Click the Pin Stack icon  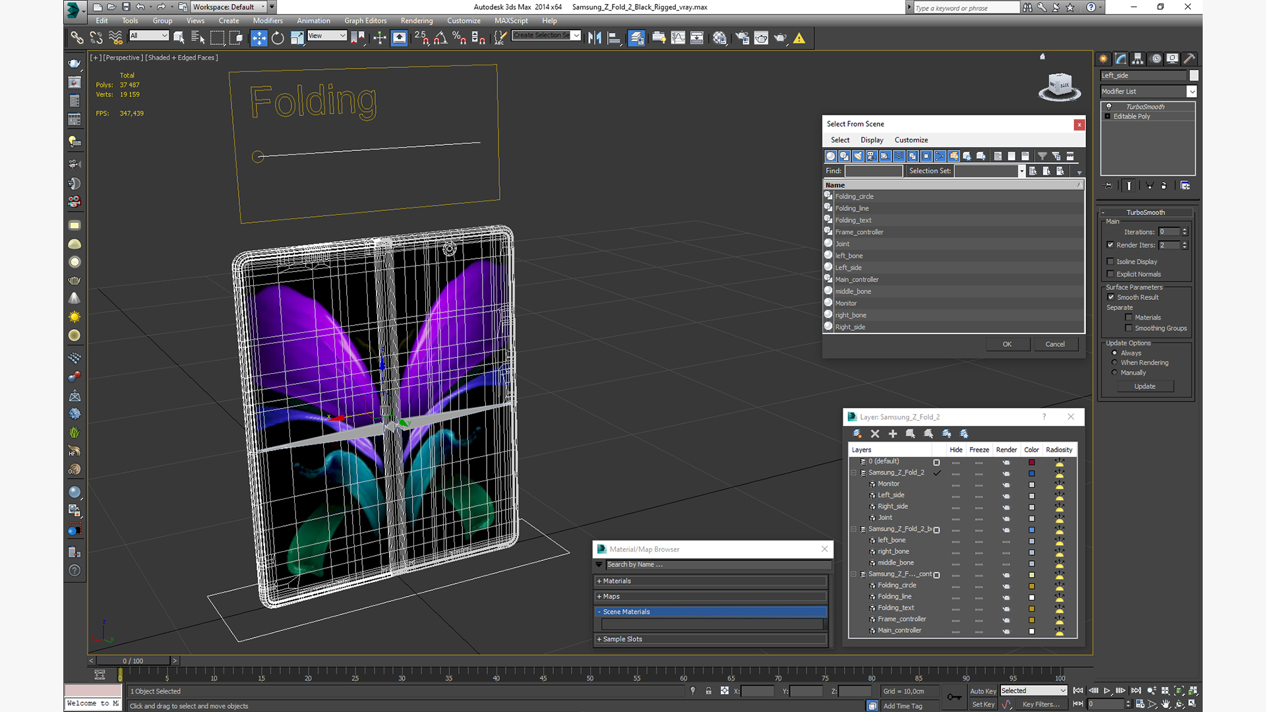(1108, 186)
